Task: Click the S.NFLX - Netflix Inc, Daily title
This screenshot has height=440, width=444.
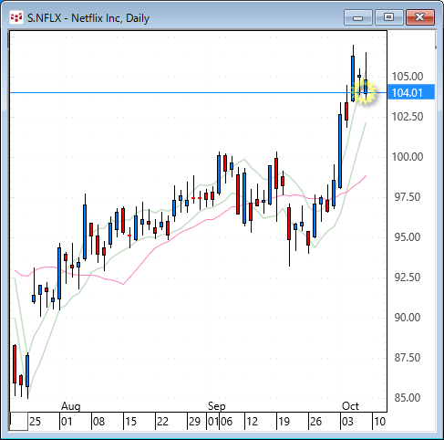Action: 88,18
